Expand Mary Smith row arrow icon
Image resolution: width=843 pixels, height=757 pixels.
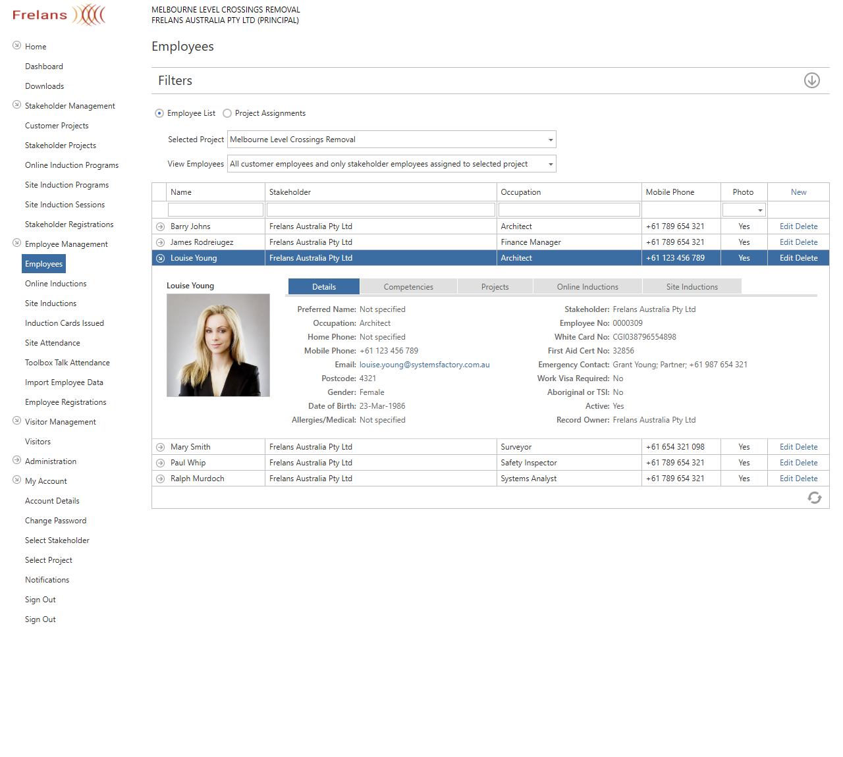click(160, 447)
